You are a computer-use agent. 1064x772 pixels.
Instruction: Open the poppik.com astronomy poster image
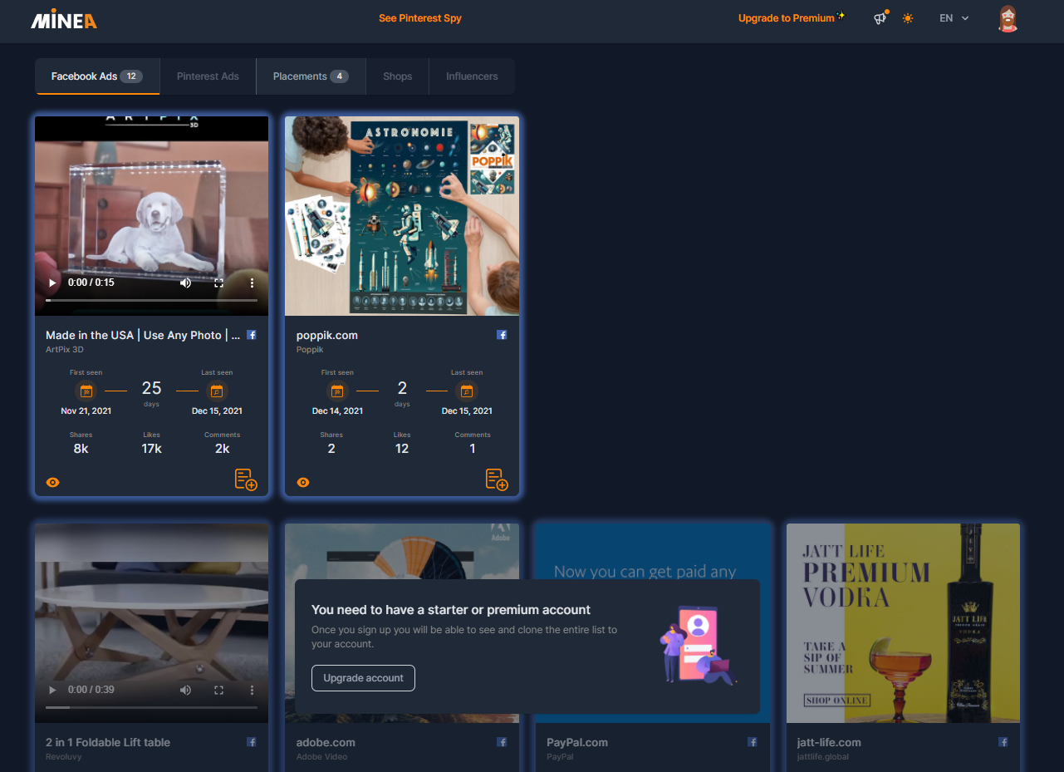pyautogui.click(x=402, y=216)
